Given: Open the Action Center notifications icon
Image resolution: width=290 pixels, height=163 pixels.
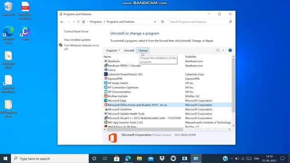Looking at the screenshot, I should coord(282,158).
